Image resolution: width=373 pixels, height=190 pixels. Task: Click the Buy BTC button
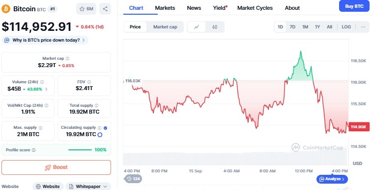point(354,6)
